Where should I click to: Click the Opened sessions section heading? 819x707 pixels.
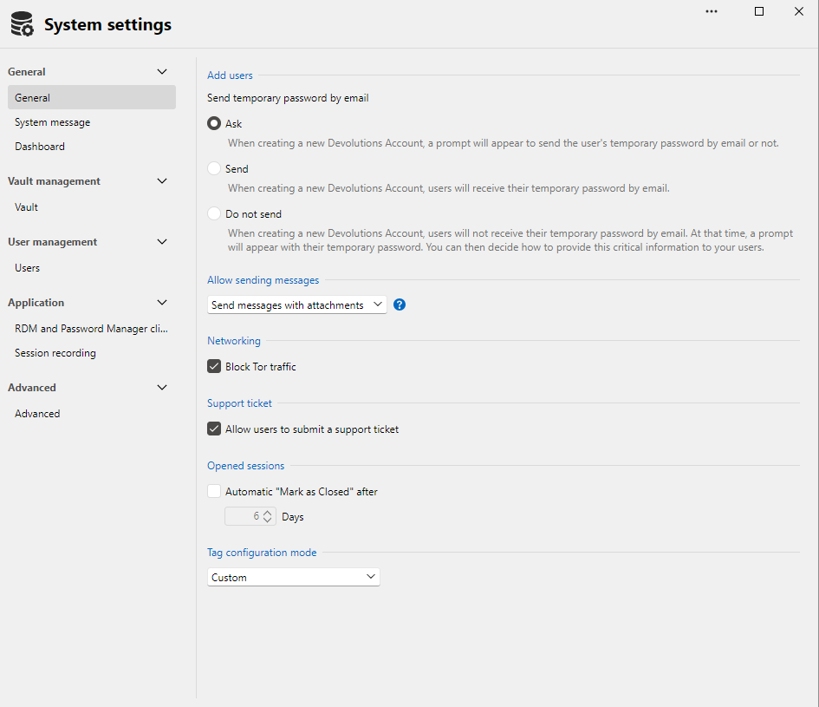245,466
